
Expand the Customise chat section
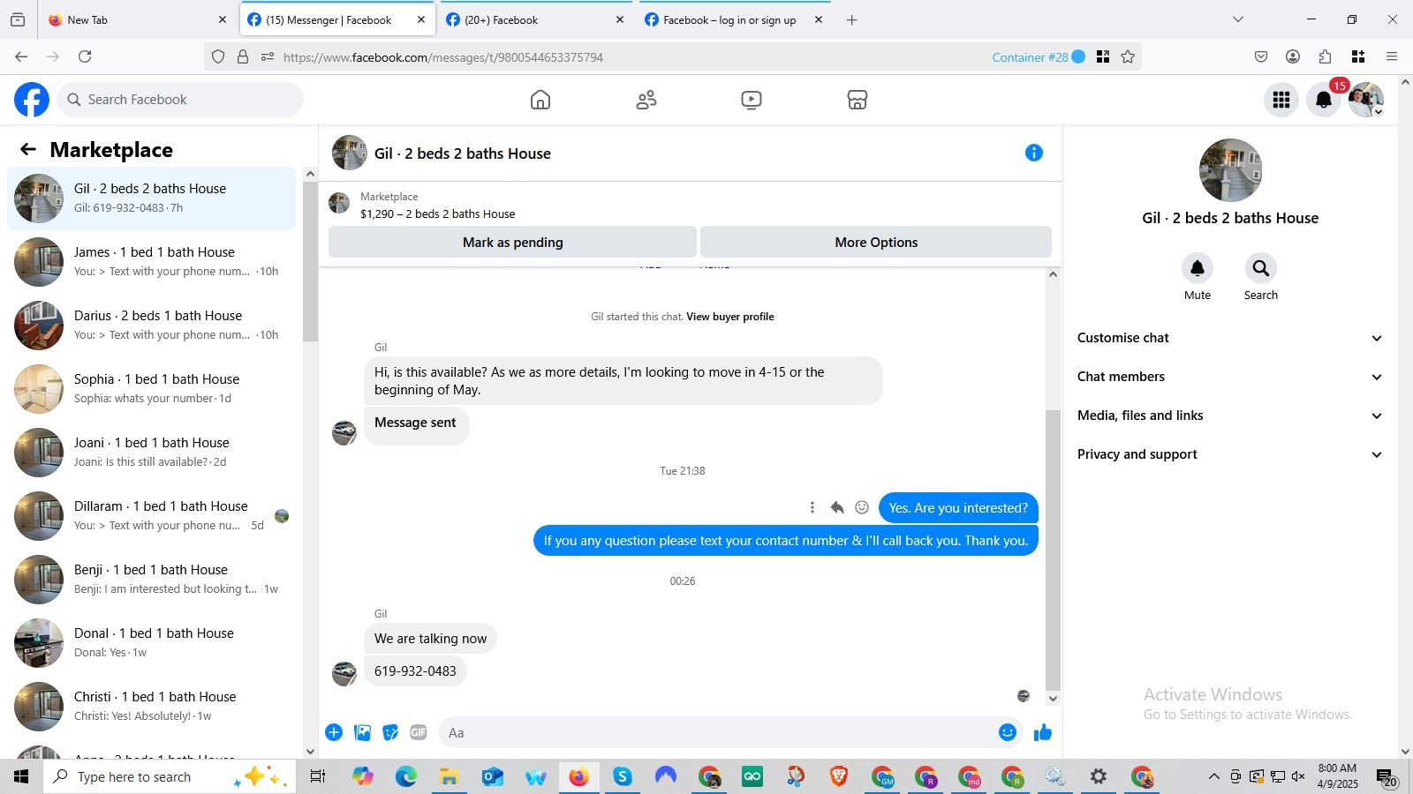point(1229,338)
